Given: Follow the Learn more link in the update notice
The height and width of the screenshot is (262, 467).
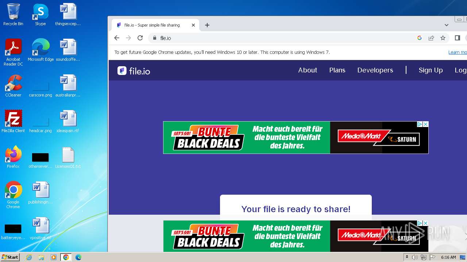Looking at the screenshot, I should coord(458,52).
